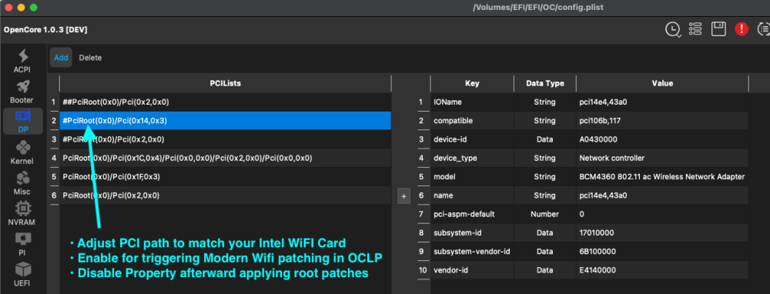Click the list-view icon in top toolbar
The image size is (770, 294).
695,29
